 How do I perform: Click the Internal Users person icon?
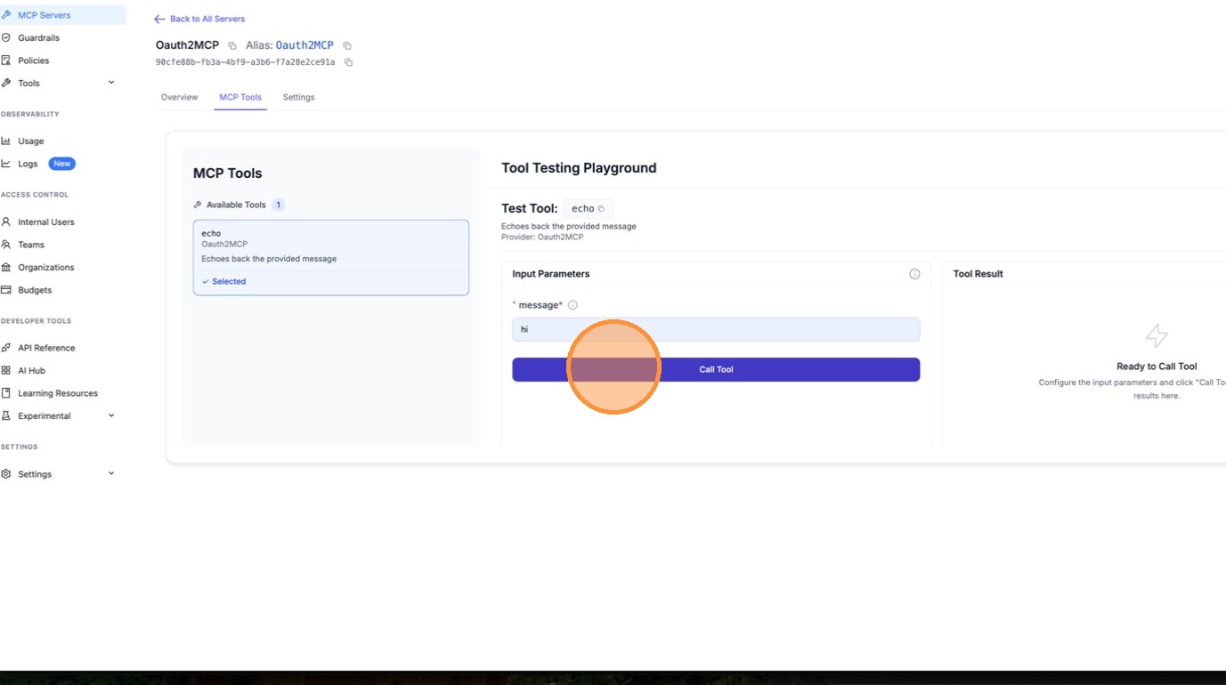6,222
